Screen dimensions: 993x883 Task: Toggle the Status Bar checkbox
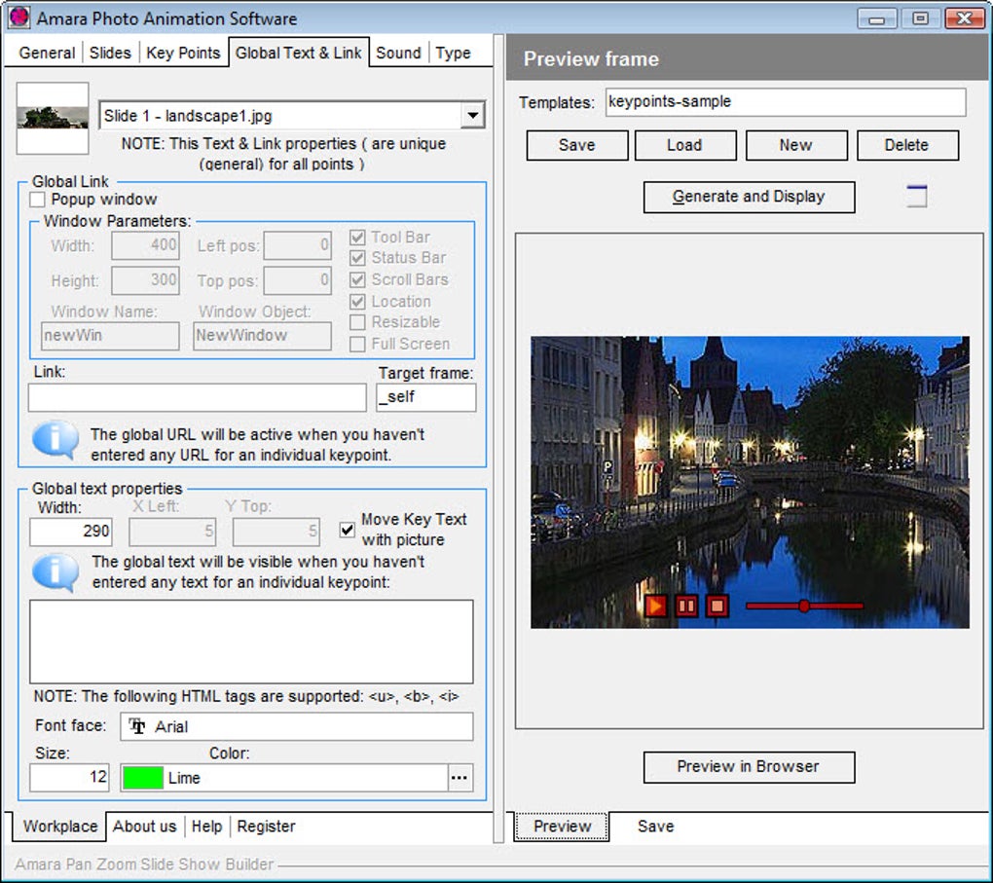point(357,258)
